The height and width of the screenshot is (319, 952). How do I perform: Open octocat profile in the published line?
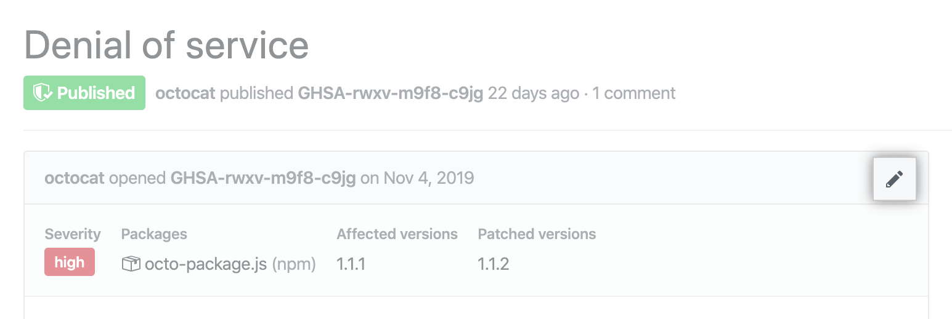[185, 93]
